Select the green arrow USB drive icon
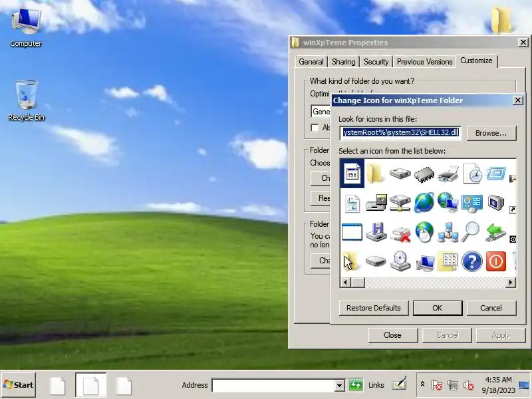The height and width of the screenshot is (399, 532). [x=495, y=232]
